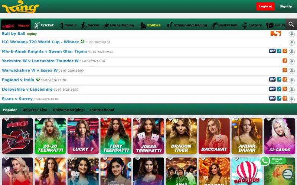This screenshot has width=297, height=185.
Task: Open Ball by Ball match link
Action: point(13,34)
